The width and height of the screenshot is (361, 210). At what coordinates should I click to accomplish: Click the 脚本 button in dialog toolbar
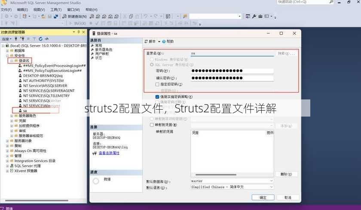[150, 42]
